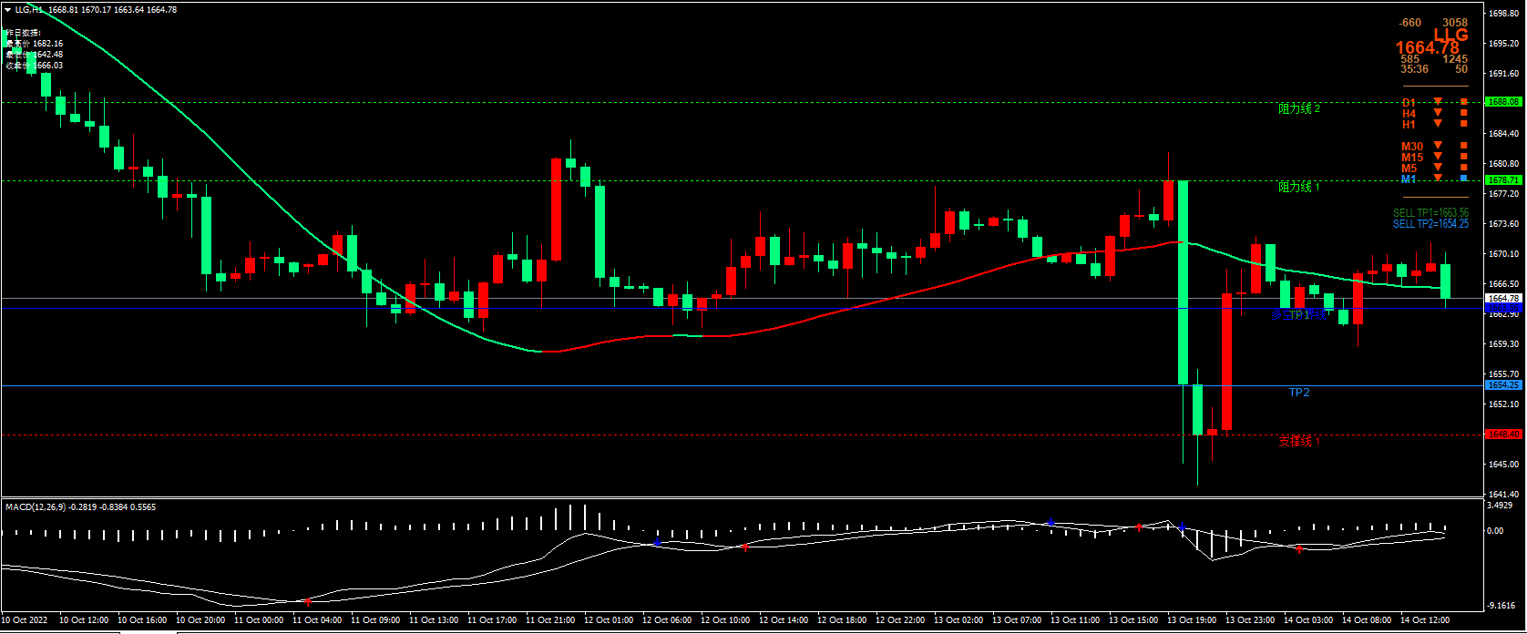Click MACD blue cross marker near 13 Oct 19:00
This screenshot has width=1527, height=634.
pyautogui.click(x=1182, y=527)
